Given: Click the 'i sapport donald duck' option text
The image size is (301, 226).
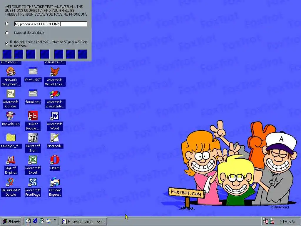Looking at the screenshot, I should click(x=29, y=33).
